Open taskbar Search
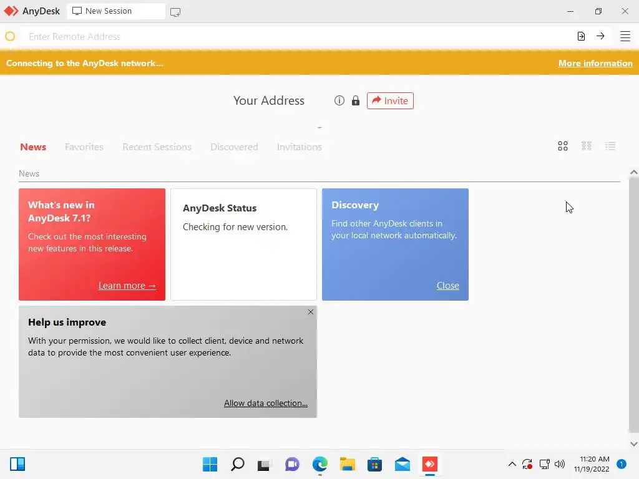Image resolution: width=639 pixels, height=479 pixels. (x=238, y=464)
